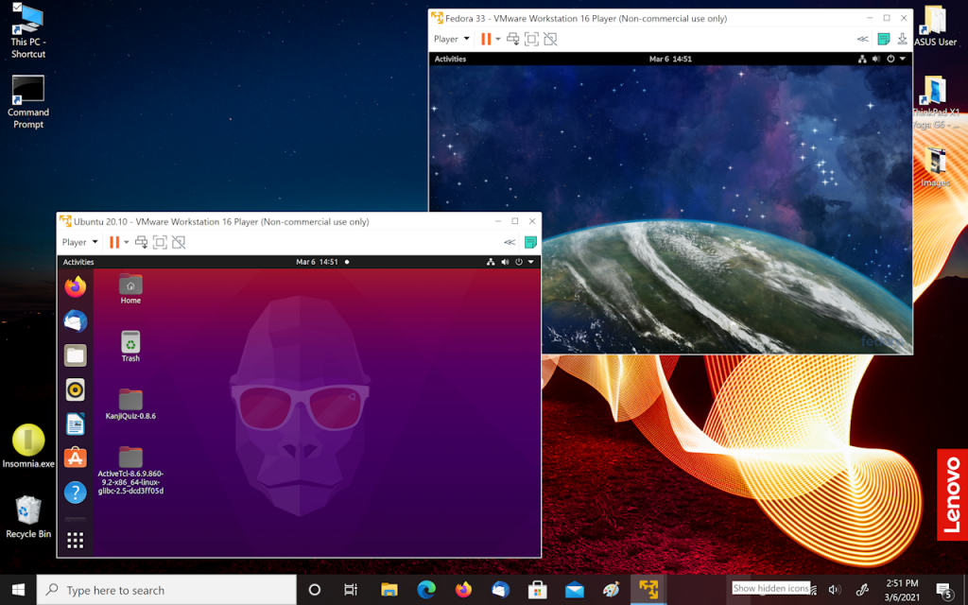Switch to VMware Player taskbar button

[648, 590]
